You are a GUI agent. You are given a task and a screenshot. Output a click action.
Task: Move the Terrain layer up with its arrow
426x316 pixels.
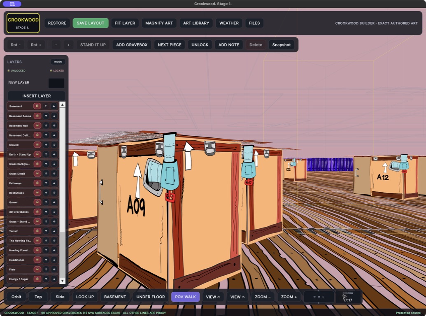tap(46, 231)
